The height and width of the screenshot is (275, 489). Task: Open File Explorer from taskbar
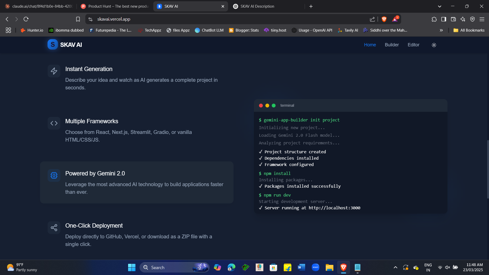[x=329, y=267]
